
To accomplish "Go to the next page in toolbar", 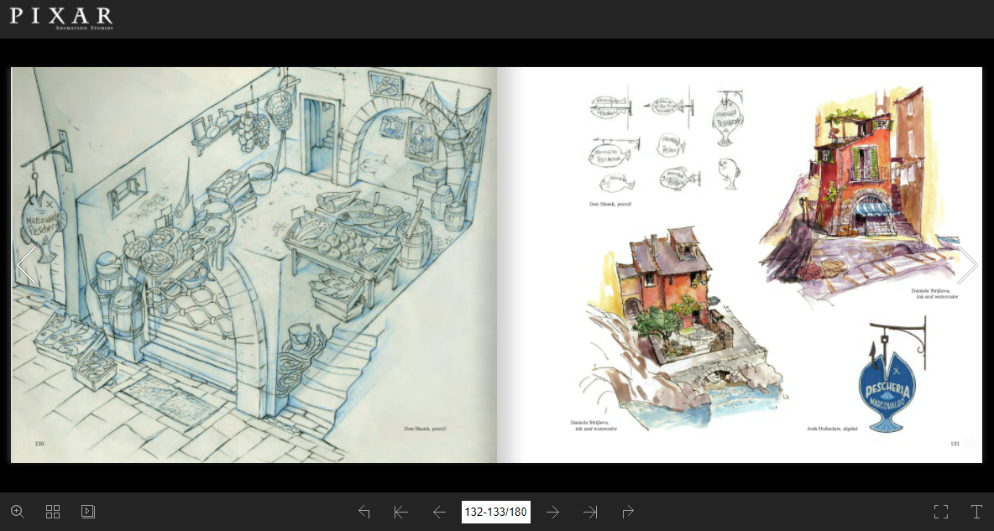I will click(552, 512).
